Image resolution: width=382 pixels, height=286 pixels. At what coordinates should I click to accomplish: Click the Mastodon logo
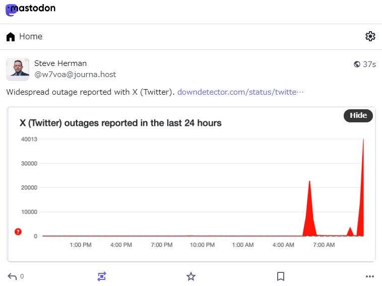tap(30, 9)
